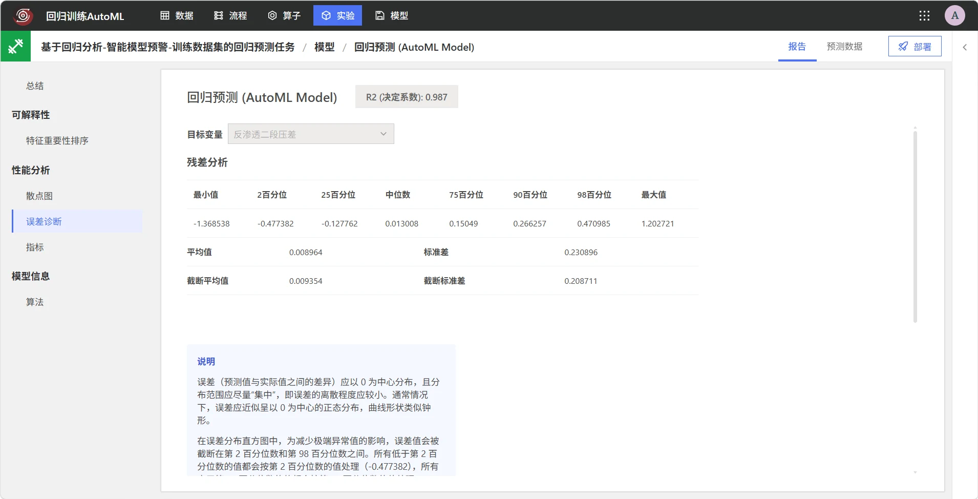Open the 模型 top menu

tap(392, 16)
